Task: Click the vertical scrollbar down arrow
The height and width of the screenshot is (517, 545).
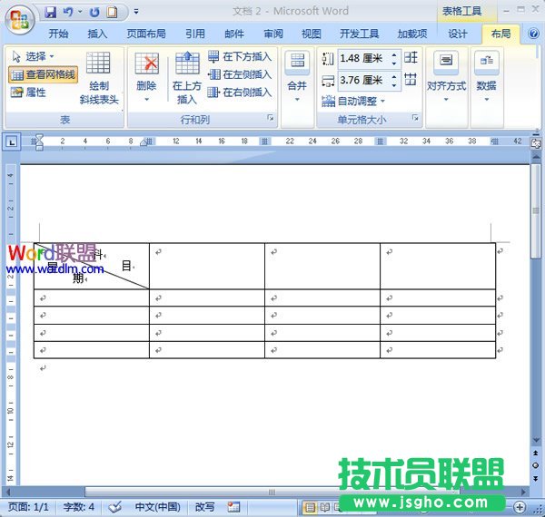Action: click(x=536, y=439)
